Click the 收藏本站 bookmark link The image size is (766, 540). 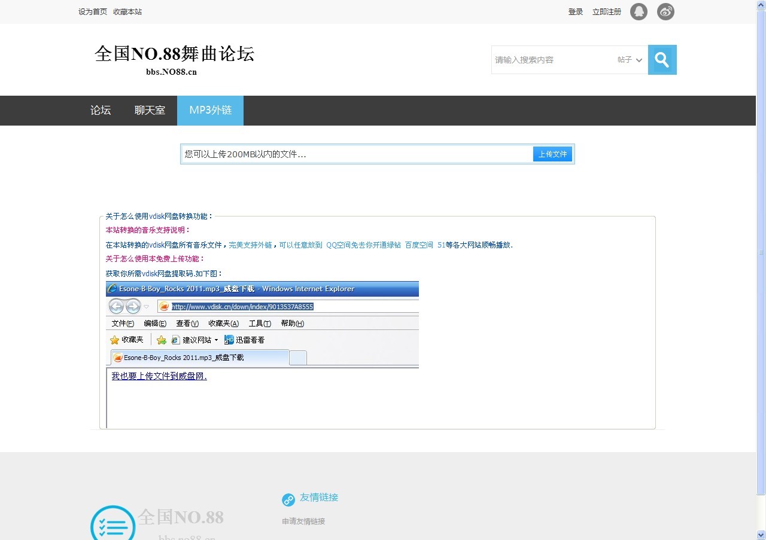[127, 12]
